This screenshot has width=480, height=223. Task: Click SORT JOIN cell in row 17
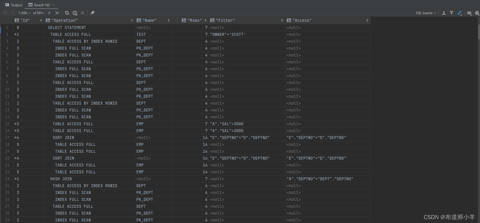click(90, 138)
